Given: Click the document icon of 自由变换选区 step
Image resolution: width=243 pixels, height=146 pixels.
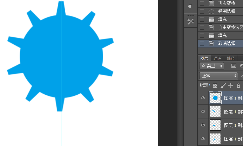Looking at the screenshot, I should point(211,28).
